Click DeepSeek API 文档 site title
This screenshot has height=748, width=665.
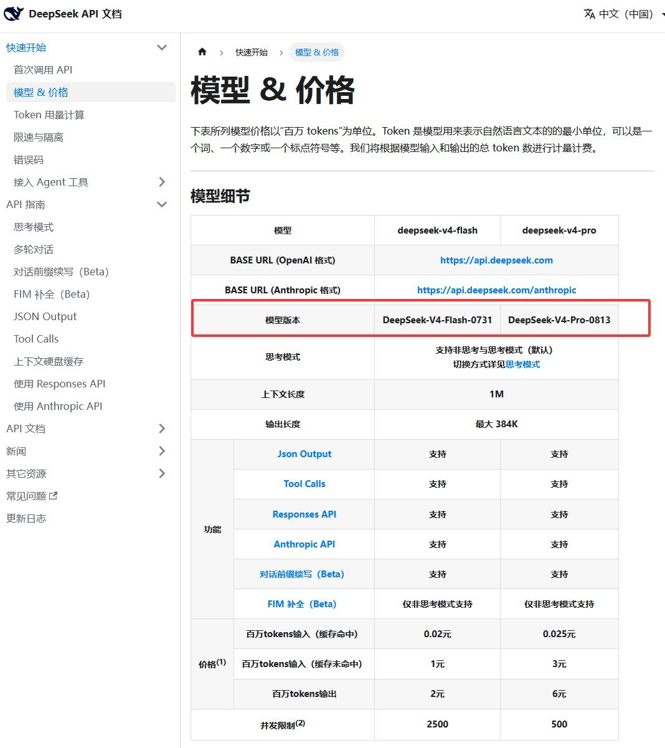[75, 14]
